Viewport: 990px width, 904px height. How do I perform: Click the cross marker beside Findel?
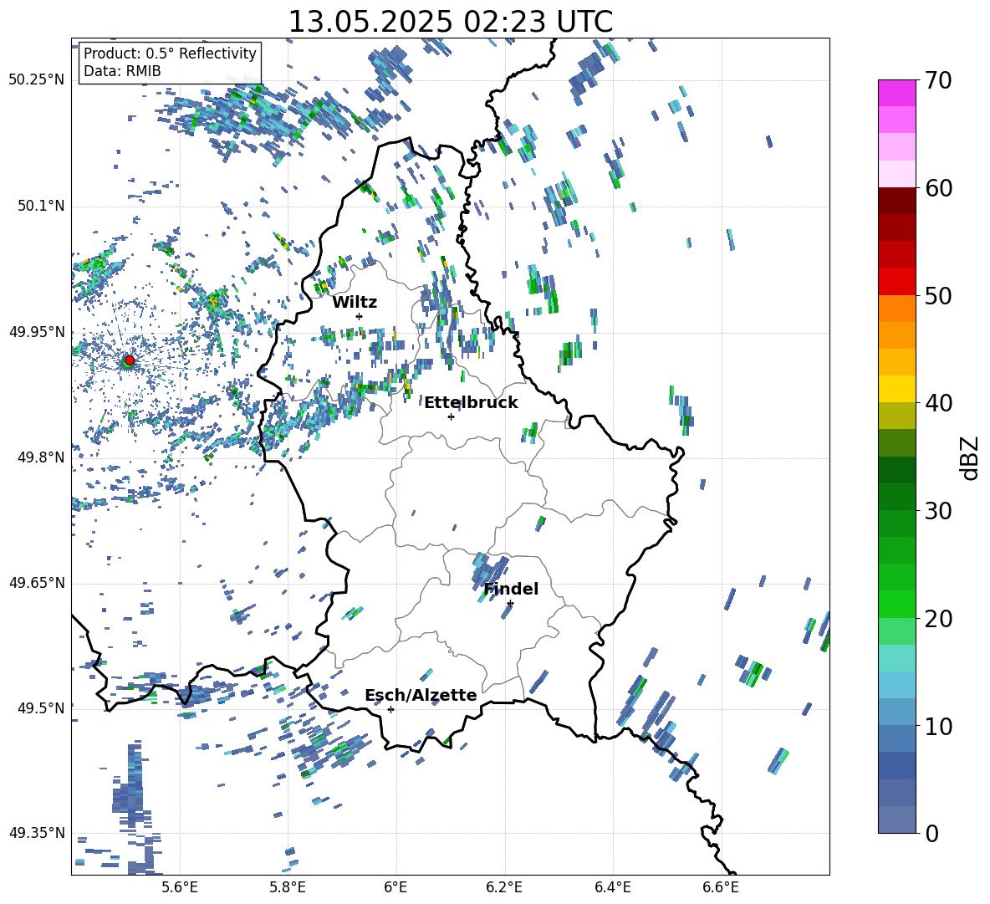click(x=510, y=604)
